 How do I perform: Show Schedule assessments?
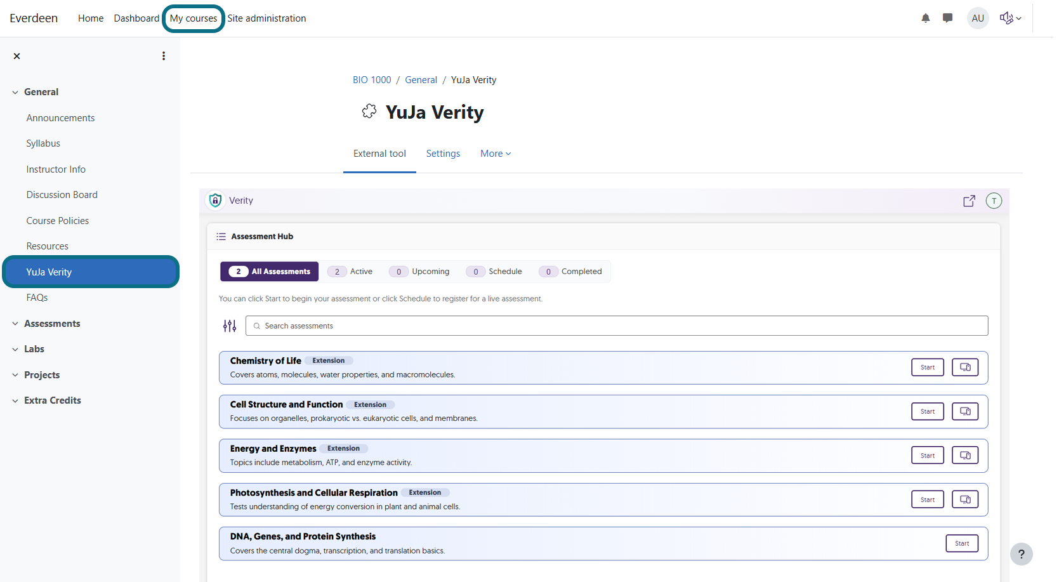(x=494, y=272)
